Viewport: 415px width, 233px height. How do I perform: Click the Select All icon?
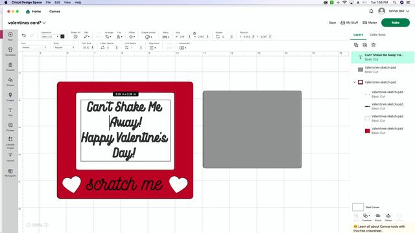75,36
